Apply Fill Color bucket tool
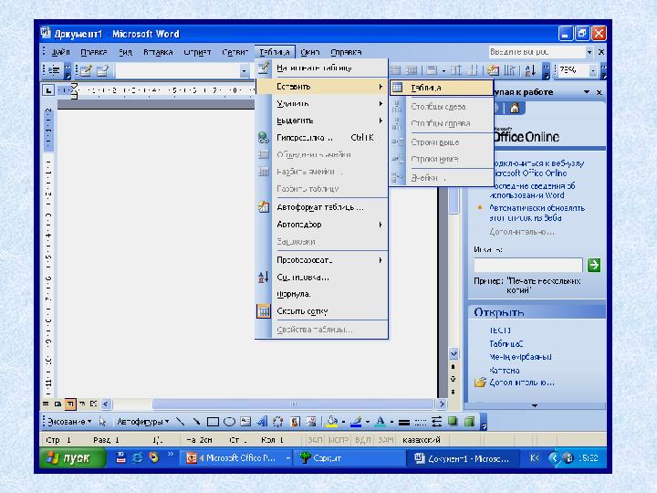 coord(332,421)
